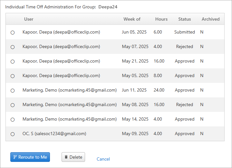Choose Deepa Kapoor May 21, 2025 row radio
The image size is (232, 168).
tap(13, 61)
